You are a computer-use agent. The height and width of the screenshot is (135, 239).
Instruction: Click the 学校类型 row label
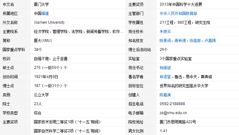point(10,113)
